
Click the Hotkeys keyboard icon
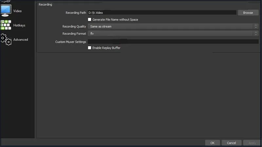point(6,25)
